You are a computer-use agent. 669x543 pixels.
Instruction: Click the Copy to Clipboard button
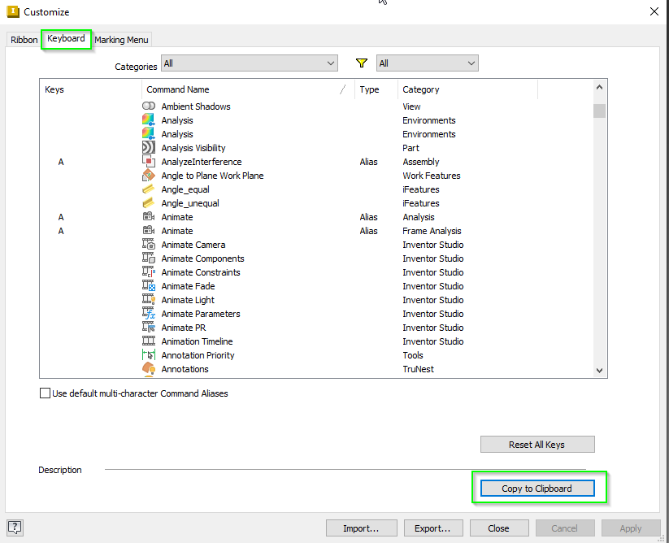(537, 488)
